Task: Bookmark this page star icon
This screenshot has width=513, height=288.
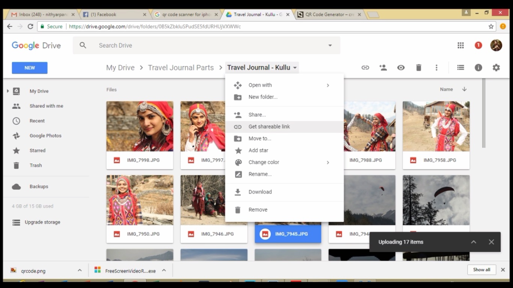Action: tap(491, 27)
